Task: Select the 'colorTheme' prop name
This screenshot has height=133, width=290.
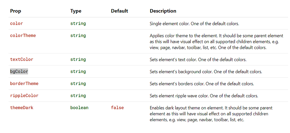Action: click(23, 36)
